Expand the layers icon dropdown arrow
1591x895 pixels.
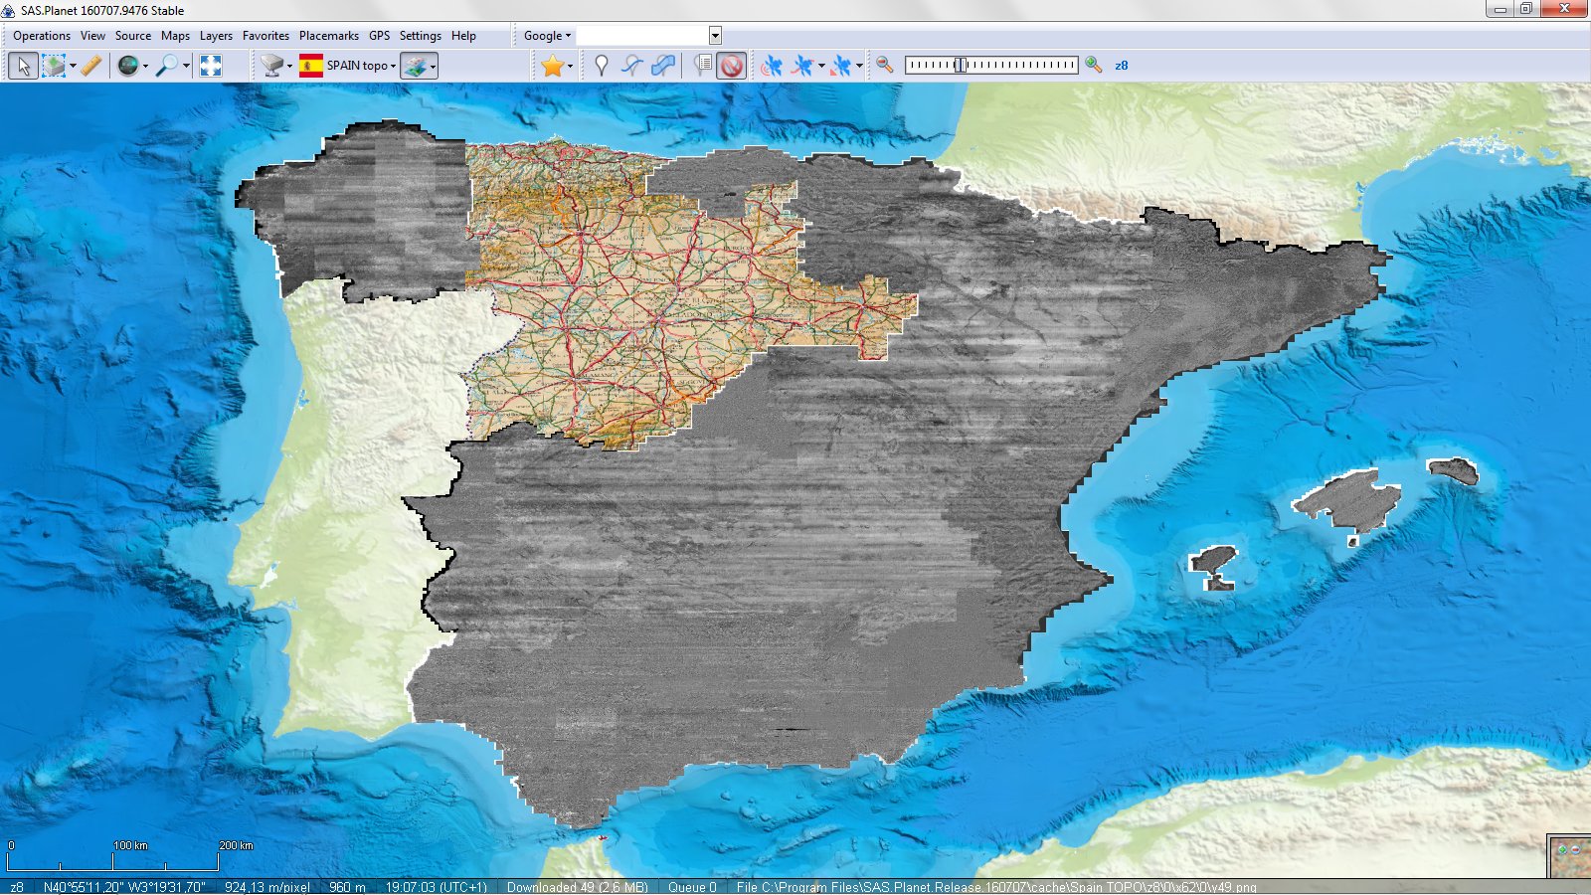point(434,67)
